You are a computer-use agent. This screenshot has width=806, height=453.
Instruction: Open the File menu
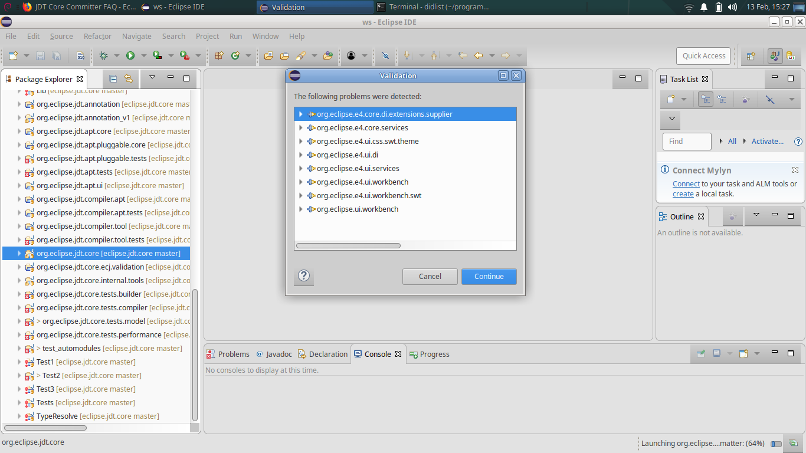tap(11, 36)
